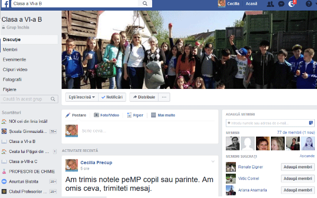The height and width of the screenshot is (198, 317).
Task: Click the Cecilia Precup author link
Action: click(96, 163)
